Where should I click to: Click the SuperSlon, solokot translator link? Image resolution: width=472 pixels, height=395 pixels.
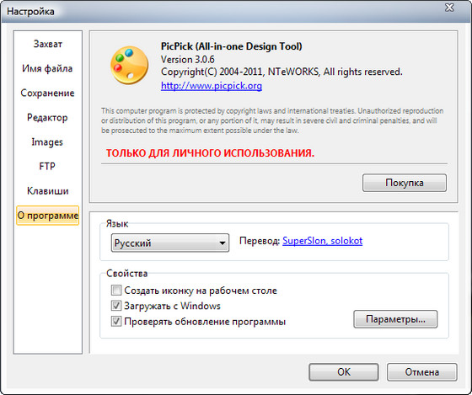[322, 241]
